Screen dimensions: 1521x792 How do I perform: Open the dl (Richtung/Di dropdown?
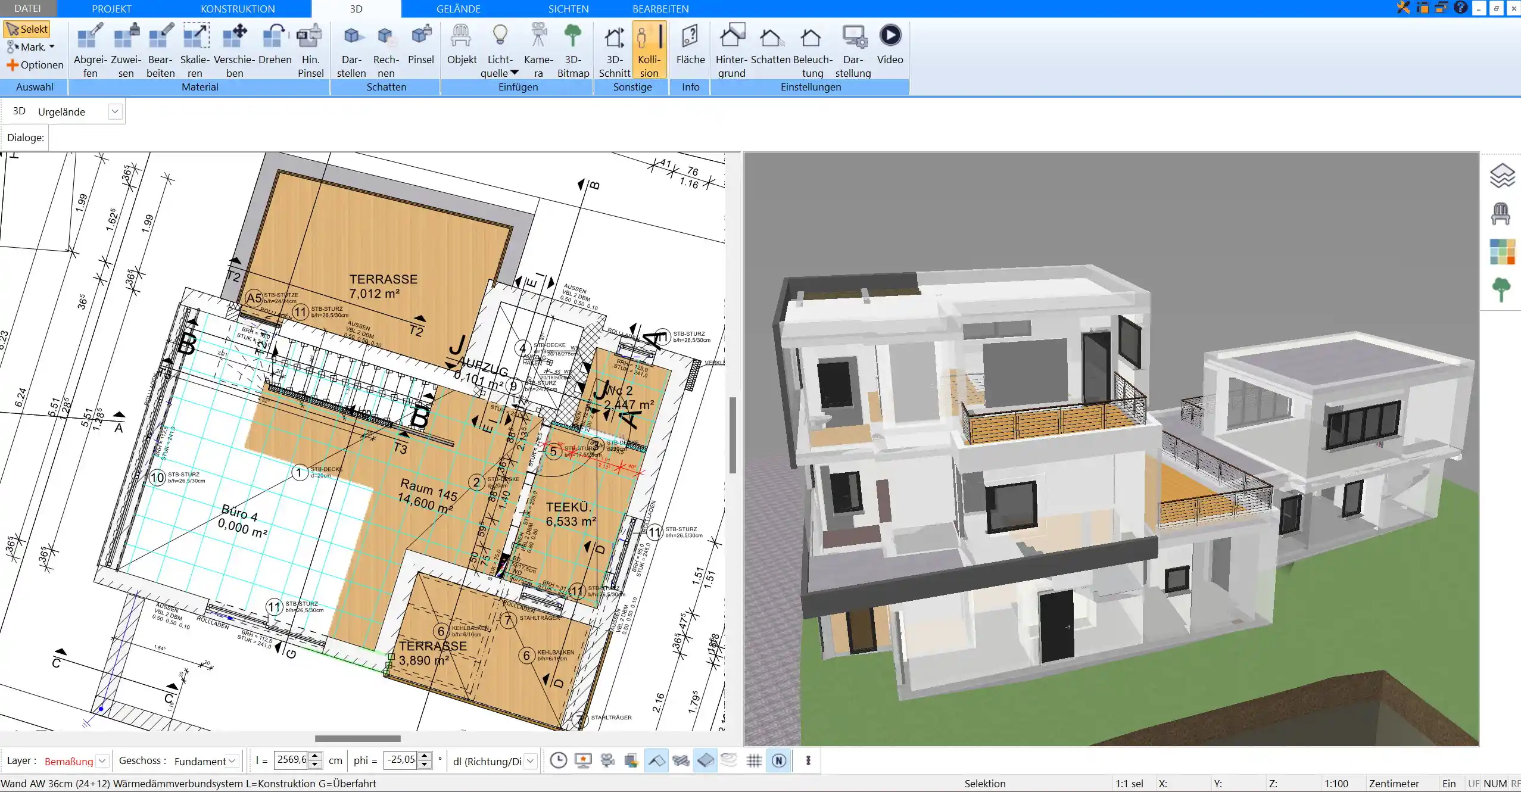click(531, 761)
